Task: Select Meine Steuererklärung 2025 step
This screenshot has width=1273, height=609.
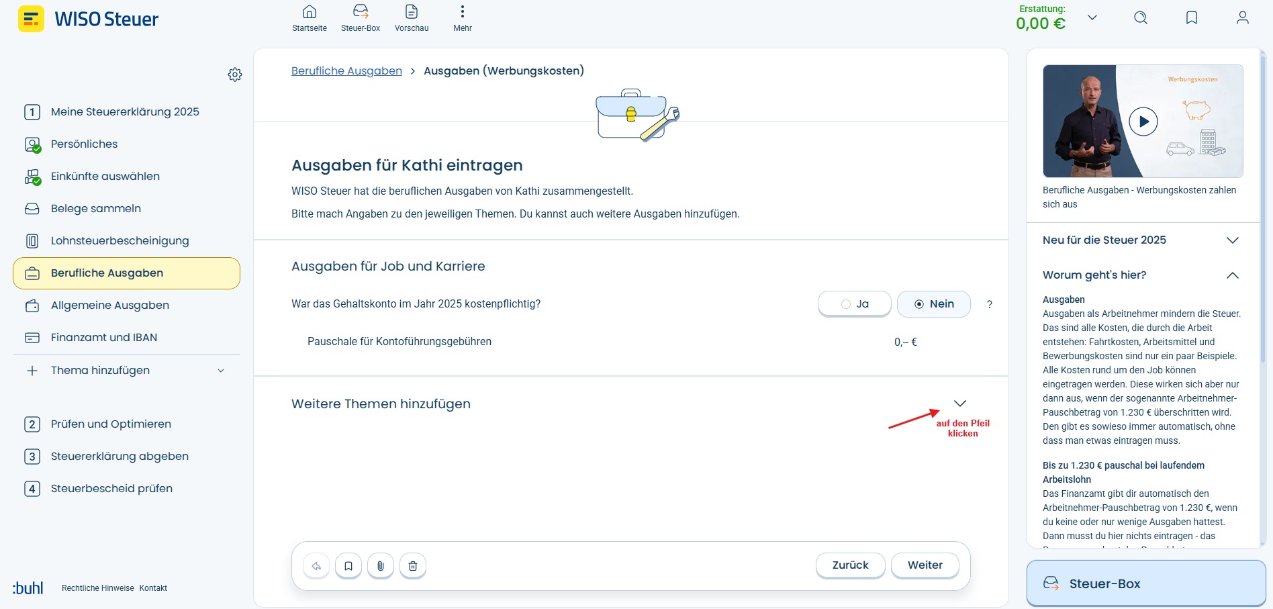Action: (126, 112)
